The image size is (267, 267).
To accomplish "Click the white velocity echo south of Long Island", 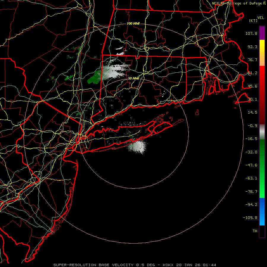I will tap(138, 147).
